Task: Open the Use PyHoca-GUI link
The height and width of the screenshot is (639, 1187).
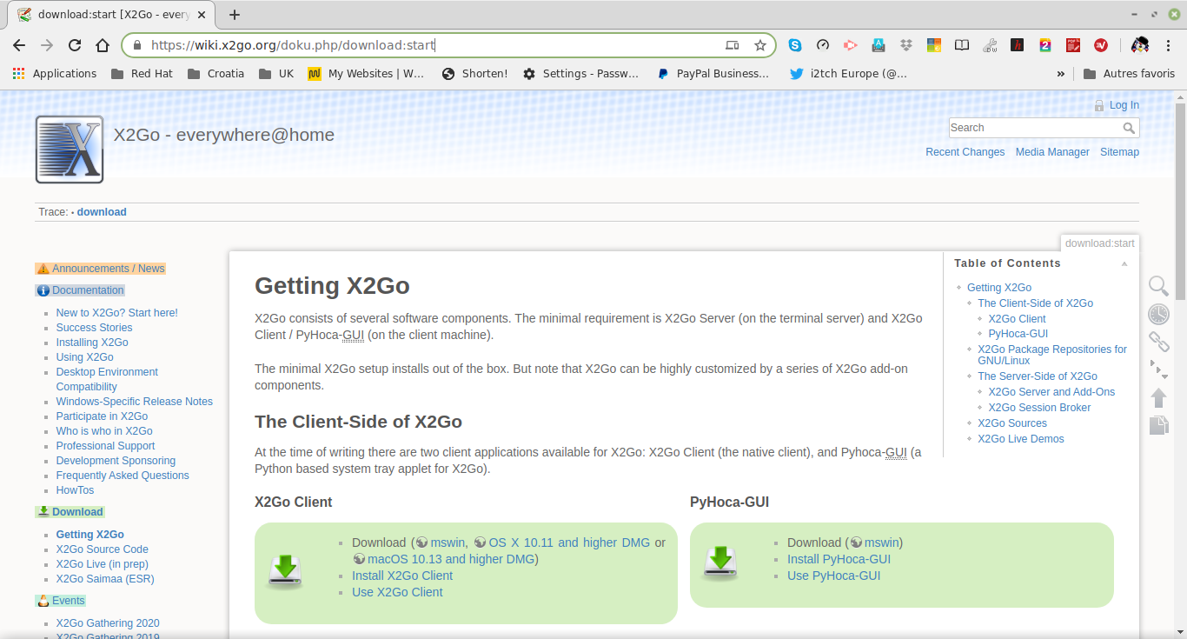Action: point(833,576)
